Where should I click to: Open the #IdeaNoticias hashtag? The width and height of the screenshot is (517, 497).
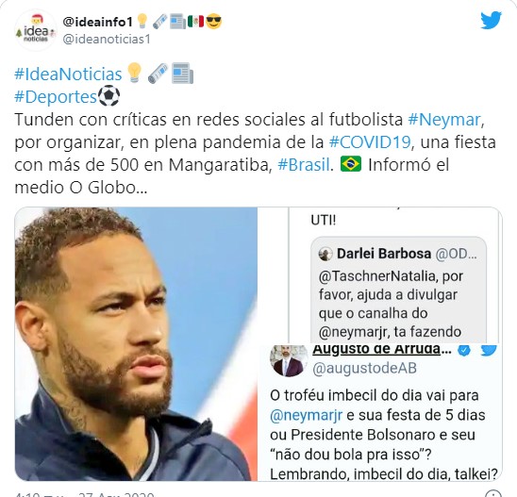tap(68, 74)
